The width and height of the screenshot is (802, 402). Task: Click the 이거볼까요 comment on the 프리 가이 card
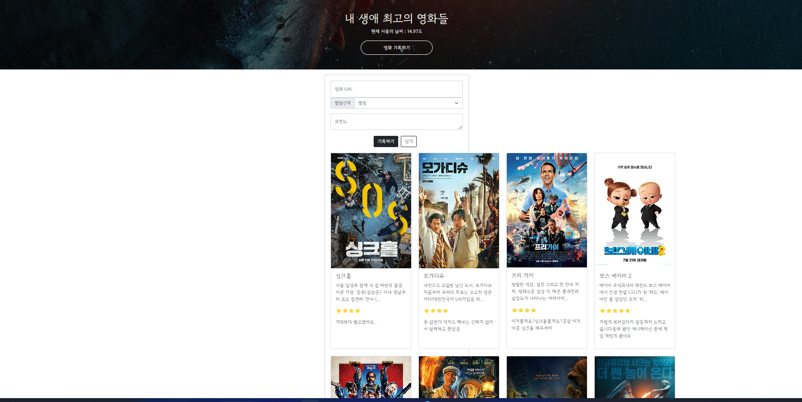pyautogui.click(x=546, y=324)
